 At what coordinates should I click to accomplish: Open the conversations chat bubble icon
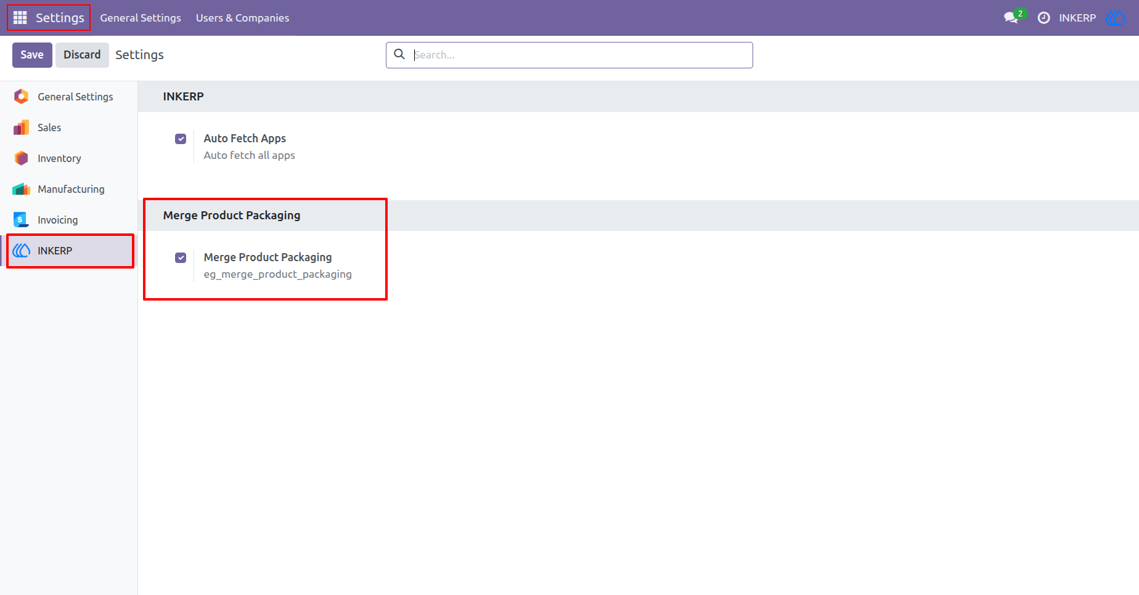coord(1011,18)
